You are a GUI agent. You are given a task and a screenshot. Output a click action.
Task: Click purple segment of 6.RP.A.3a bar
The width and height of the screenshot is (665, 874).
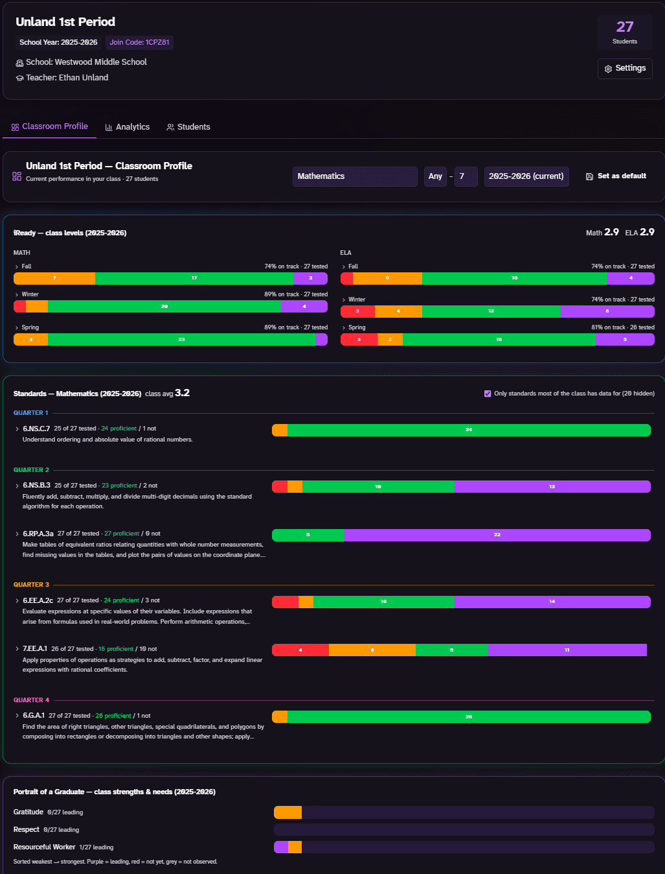(497, 535)
